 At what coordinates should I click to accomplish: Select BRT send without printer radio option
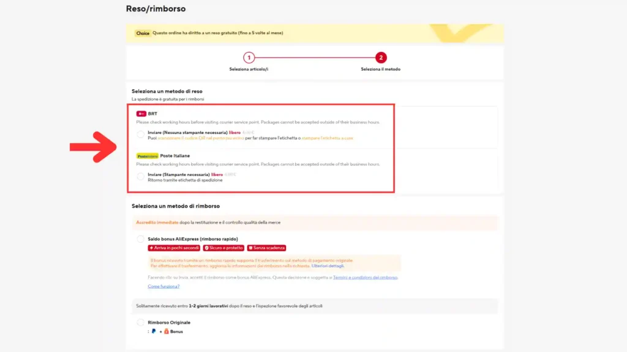140,134
